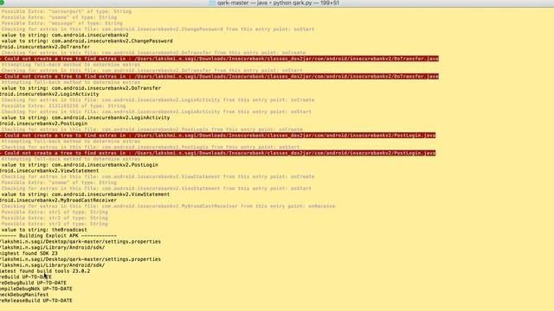Click 'value to string: com.android.insecurebankv2.ViewStatement'

[x=86, y=194]
